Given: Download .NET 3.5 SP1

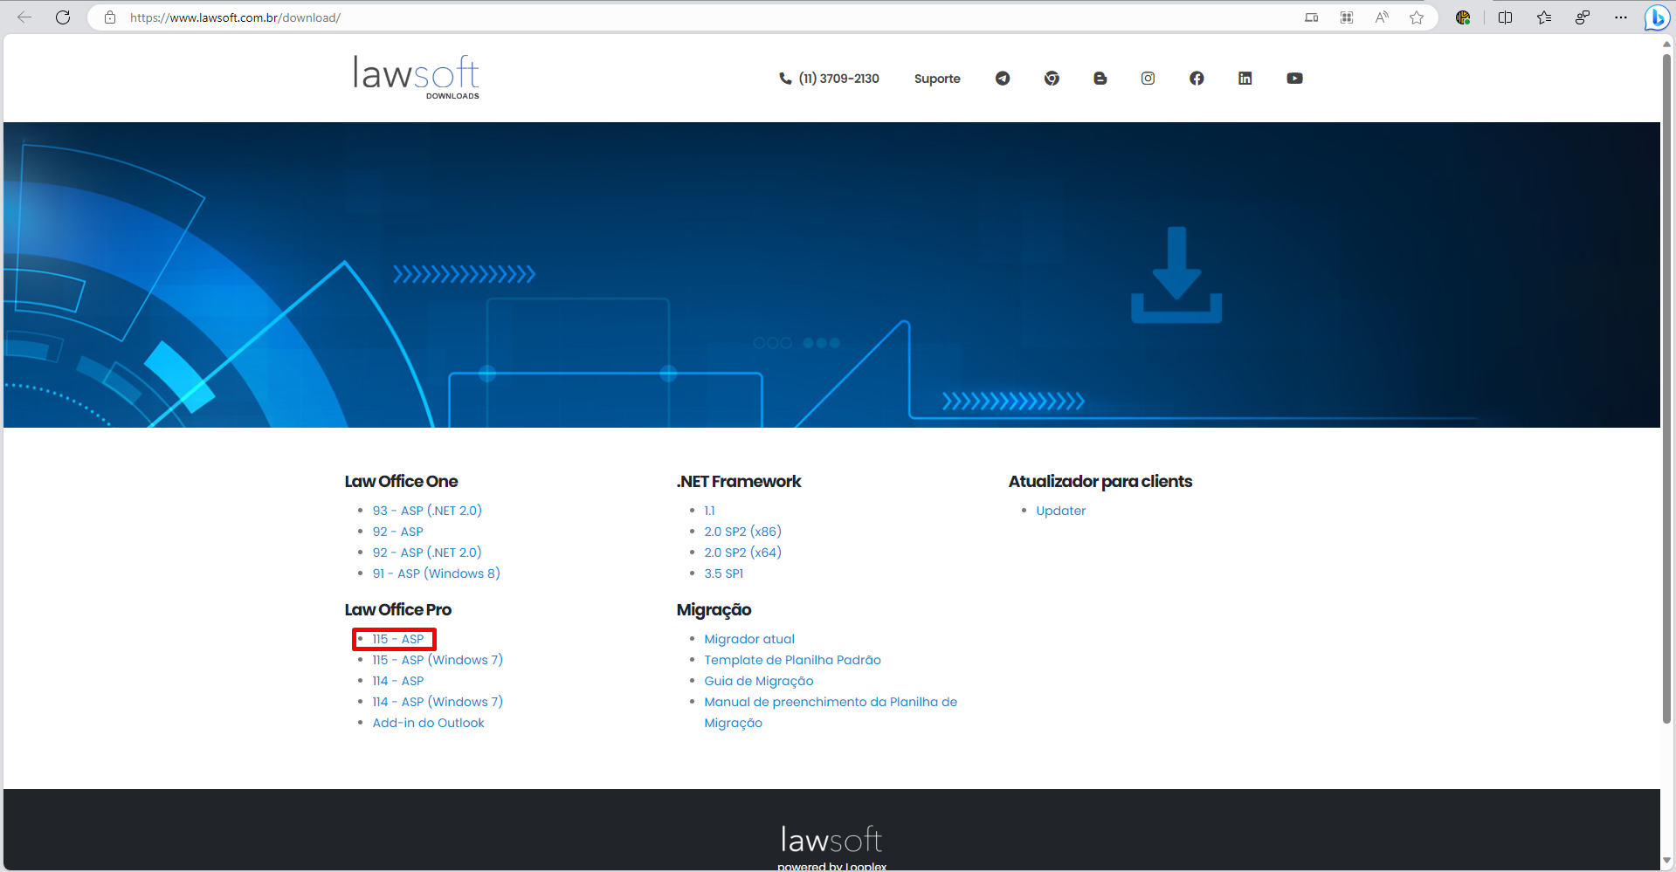Looking at the screenshot, I should 724,573.
